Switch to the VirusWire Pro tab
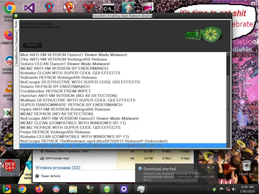The height and width of the screenshot is (194, 259). tap(16, 56)
